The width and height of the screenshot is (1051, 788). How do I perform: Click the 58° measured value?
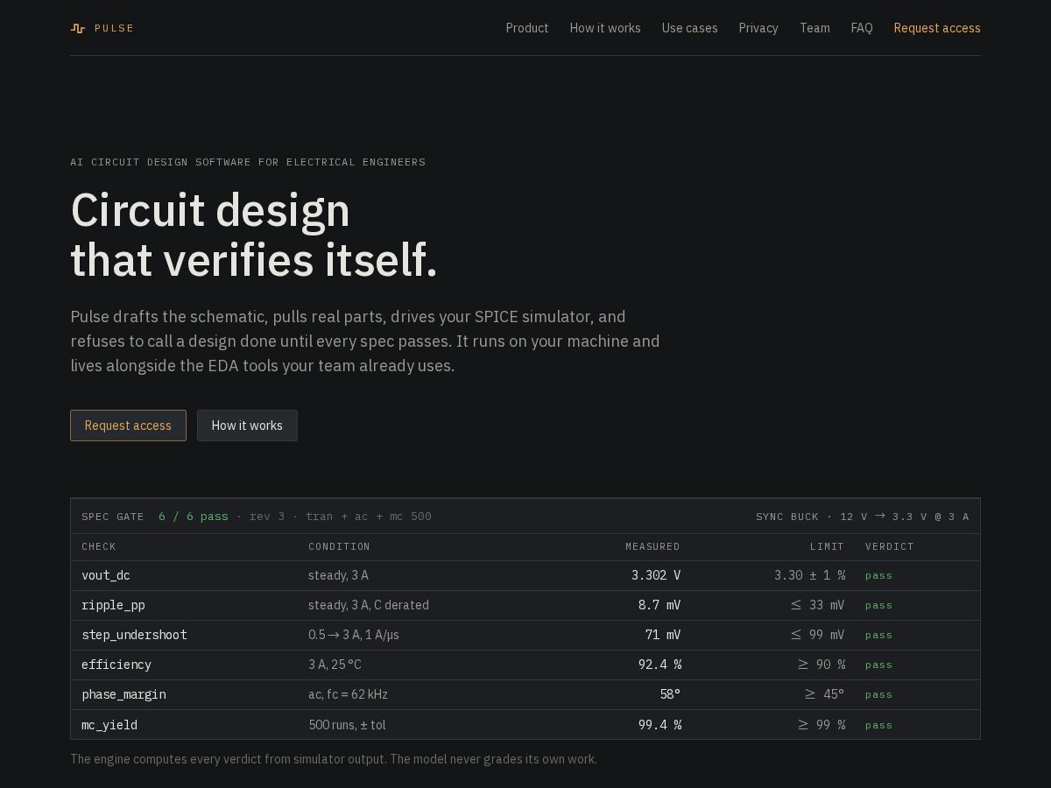coord(670,694)
